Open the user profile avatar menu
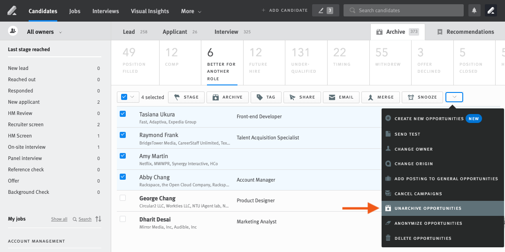 coord(491,10)
